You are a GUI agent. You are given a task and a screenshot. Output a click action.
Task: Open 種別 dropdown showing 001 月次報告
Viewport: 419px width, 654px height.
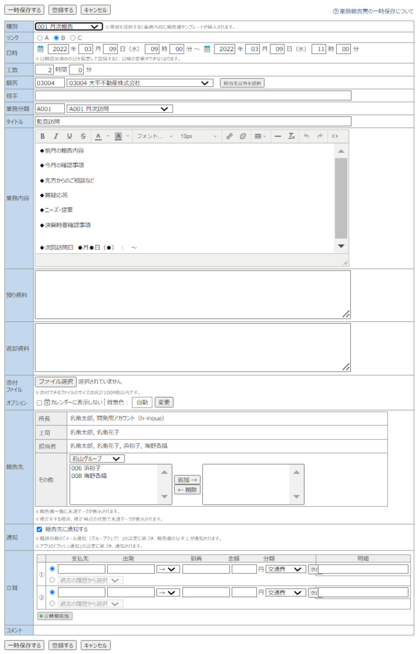69,27
